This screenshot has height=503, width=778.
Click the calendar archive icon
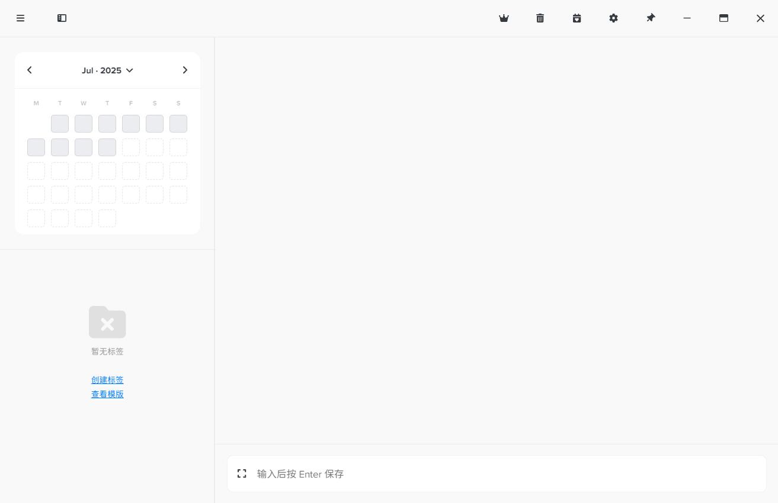[577, 18]
